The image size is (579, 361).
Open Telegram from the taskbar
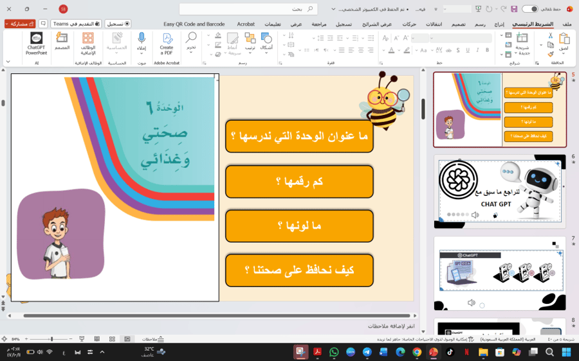[367, 352]
